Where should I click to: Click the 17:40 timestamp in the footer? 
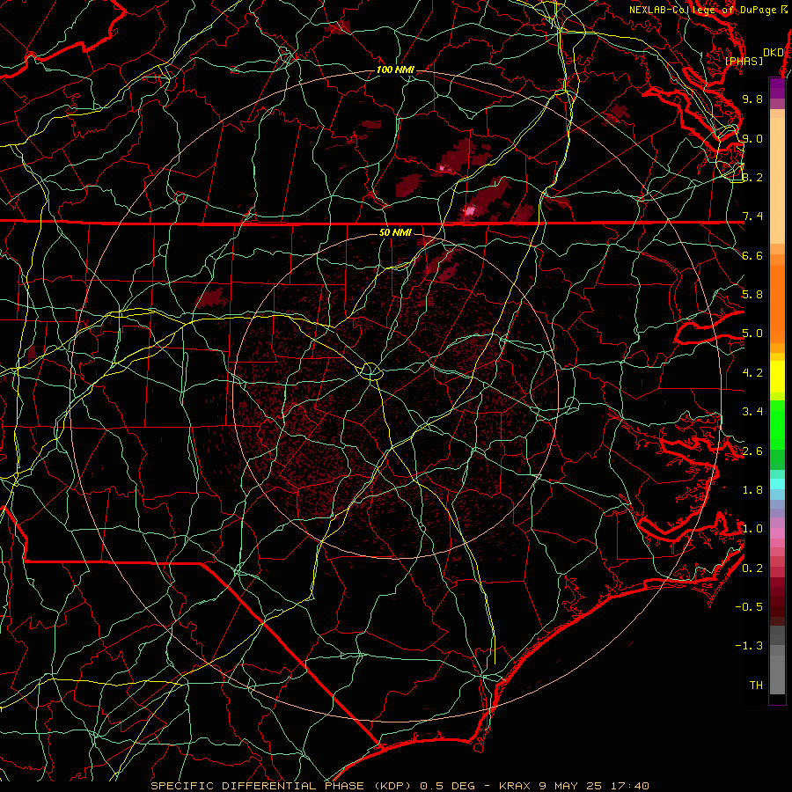[x=629, y=786]
